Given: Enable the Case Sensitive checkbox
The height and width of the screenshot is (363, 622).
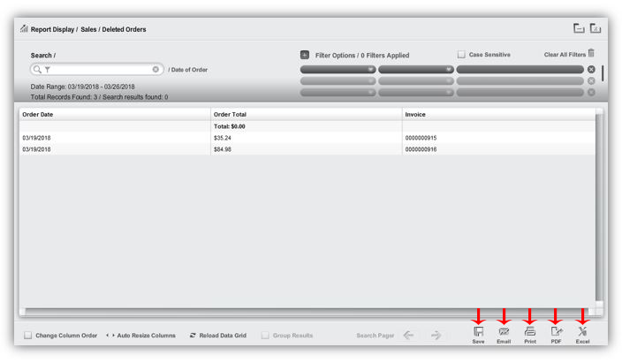Looking at the screenshot, I should pos(461,55).
